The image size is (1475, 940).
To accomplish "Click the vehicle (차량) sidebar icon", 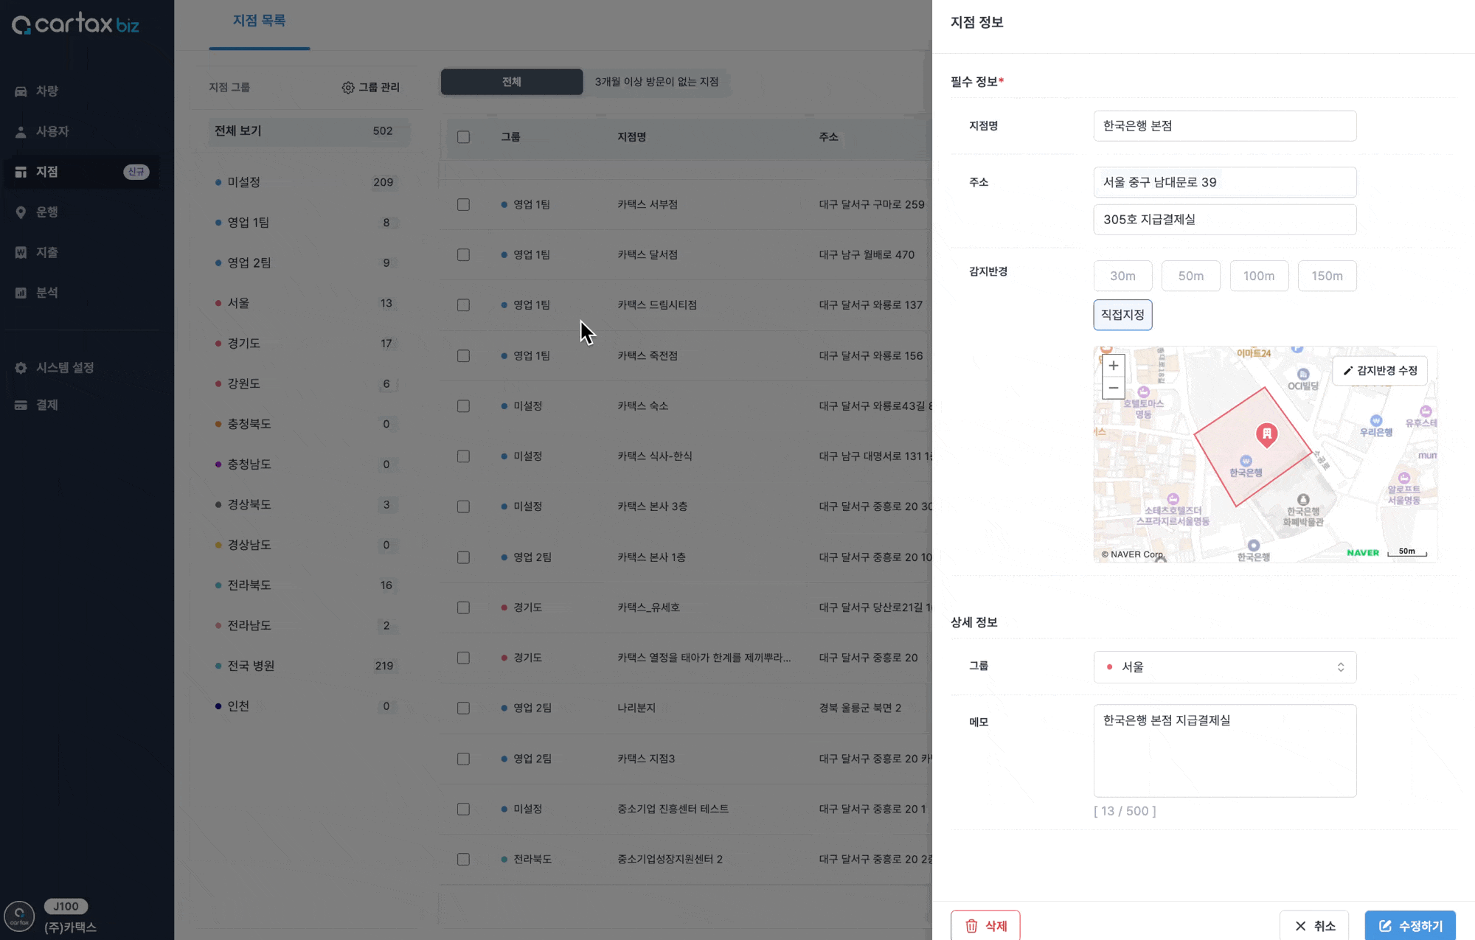I will tap(21, 91).
